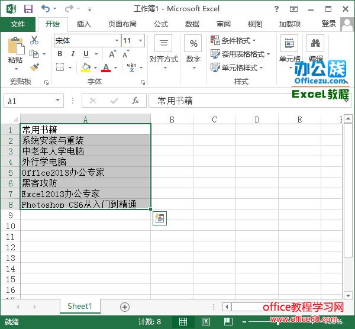Open the font size 11 dropdown

(141, 40)
